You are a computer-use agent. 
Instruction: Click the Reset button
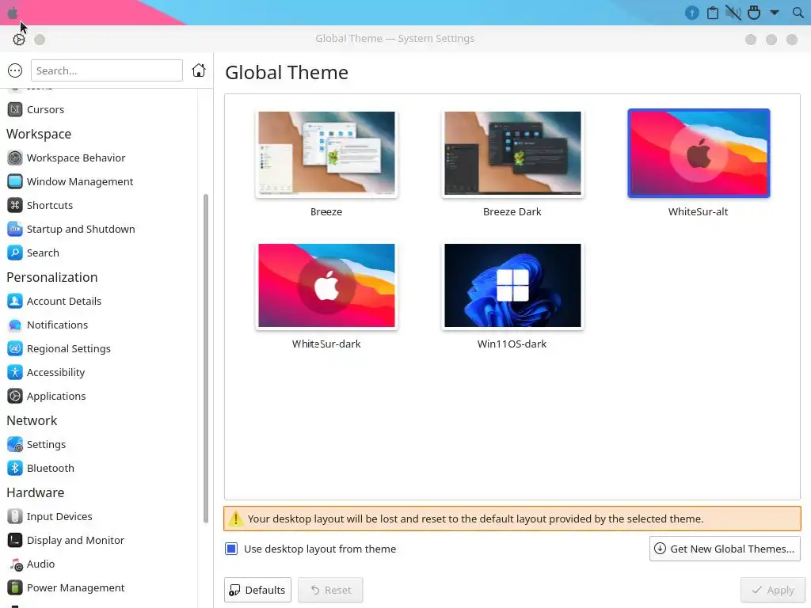pos(330,590)
